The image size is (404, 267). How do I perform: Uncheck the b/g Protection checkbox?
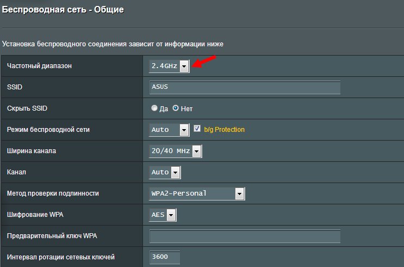[x=197, y=129]
